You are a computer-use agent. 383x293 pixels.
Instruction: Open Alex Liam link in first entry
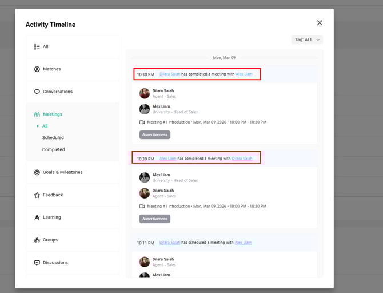click(x=244, y=74)
